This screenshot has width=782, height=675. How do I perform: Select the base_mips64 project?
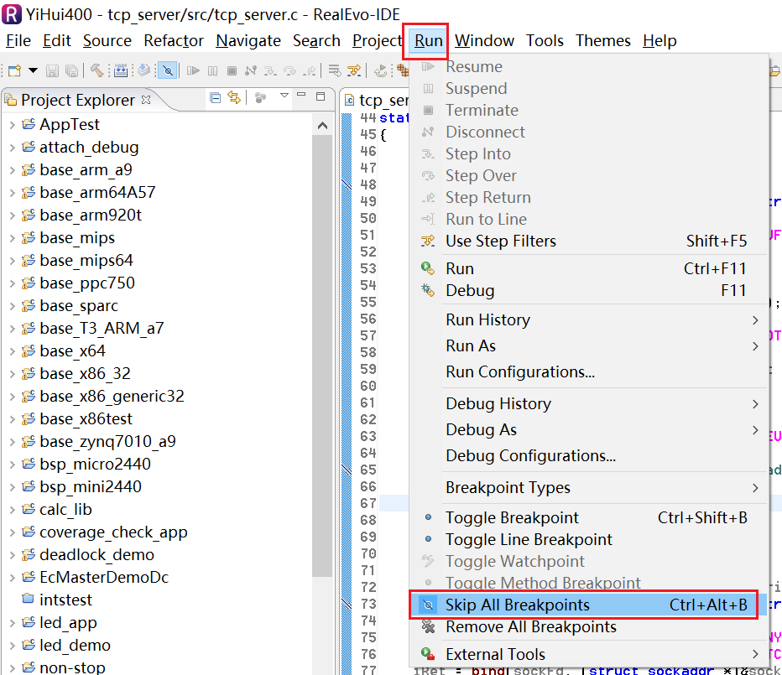pyautogui.click(x=86, y=261)
